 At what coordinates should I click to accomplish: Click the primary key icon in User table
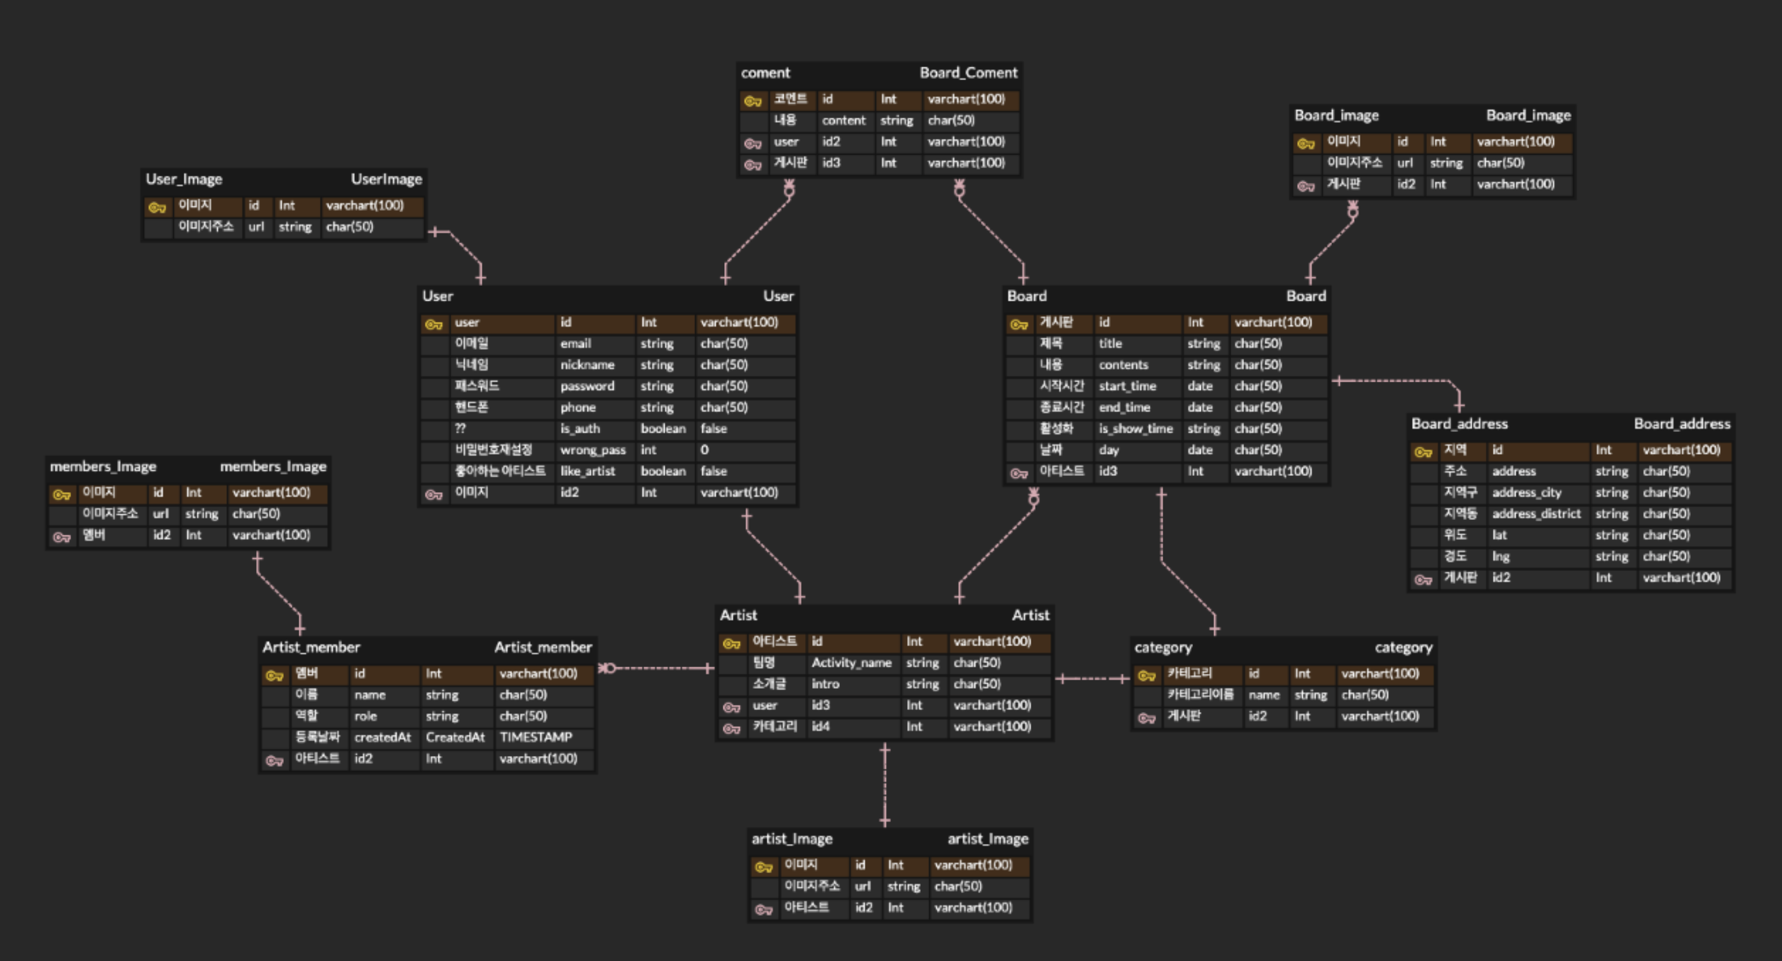click(434, 324)
